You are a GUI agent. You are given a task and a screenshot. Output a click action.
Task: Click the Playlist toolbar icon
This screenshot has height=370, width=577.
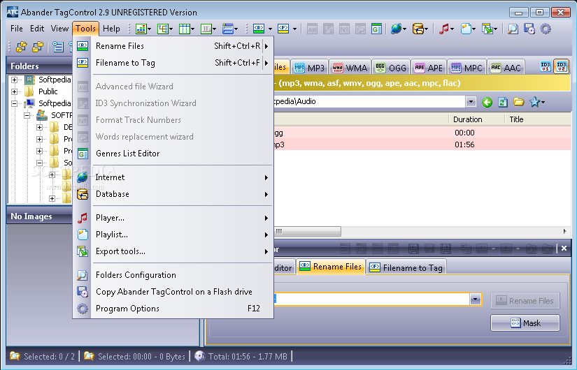click(466, 29)
